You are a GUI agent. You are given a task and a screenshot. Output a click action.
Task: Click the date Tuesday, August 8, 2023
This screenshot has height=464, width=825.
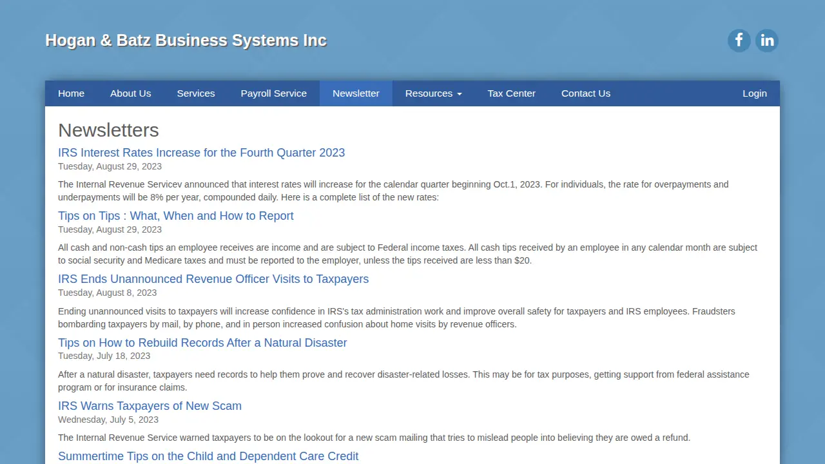point(107,293)
